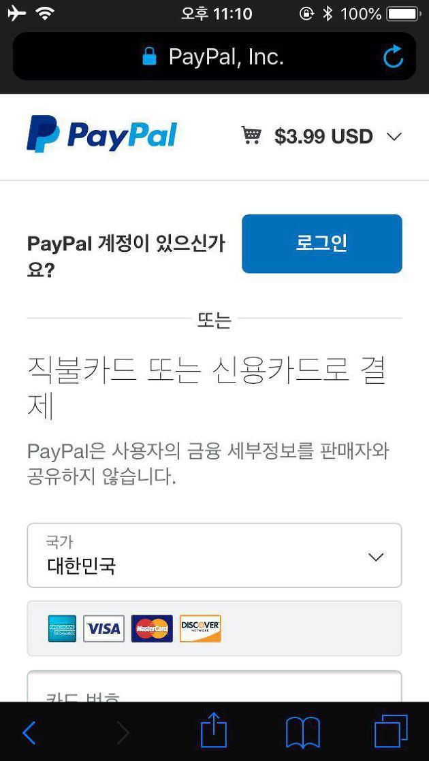Tap the $3.99 USD amount text
Screen dimensions: 429x761
323,136
